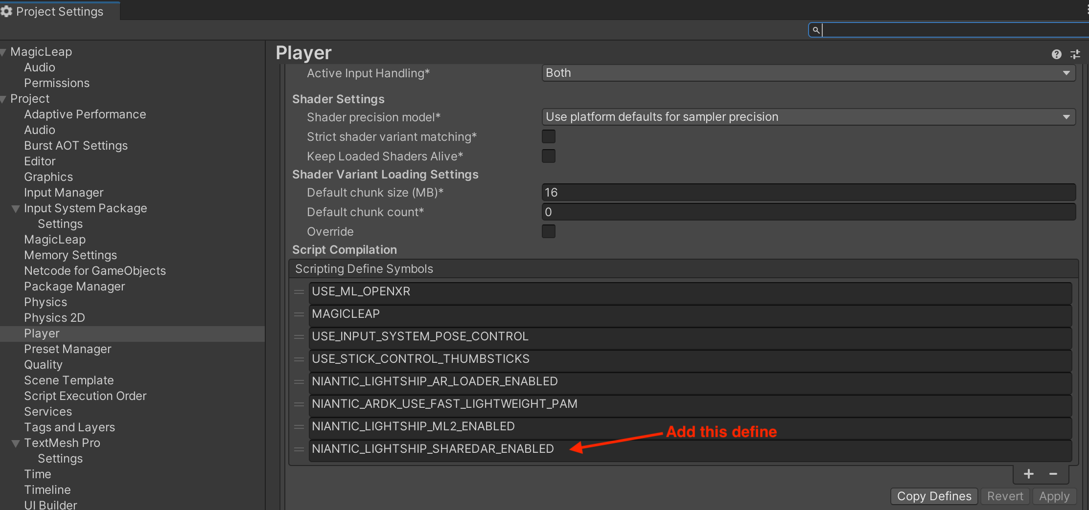1089x510 pixels.
Task: Click the Revert button
Action: [x=1005, y=496]
